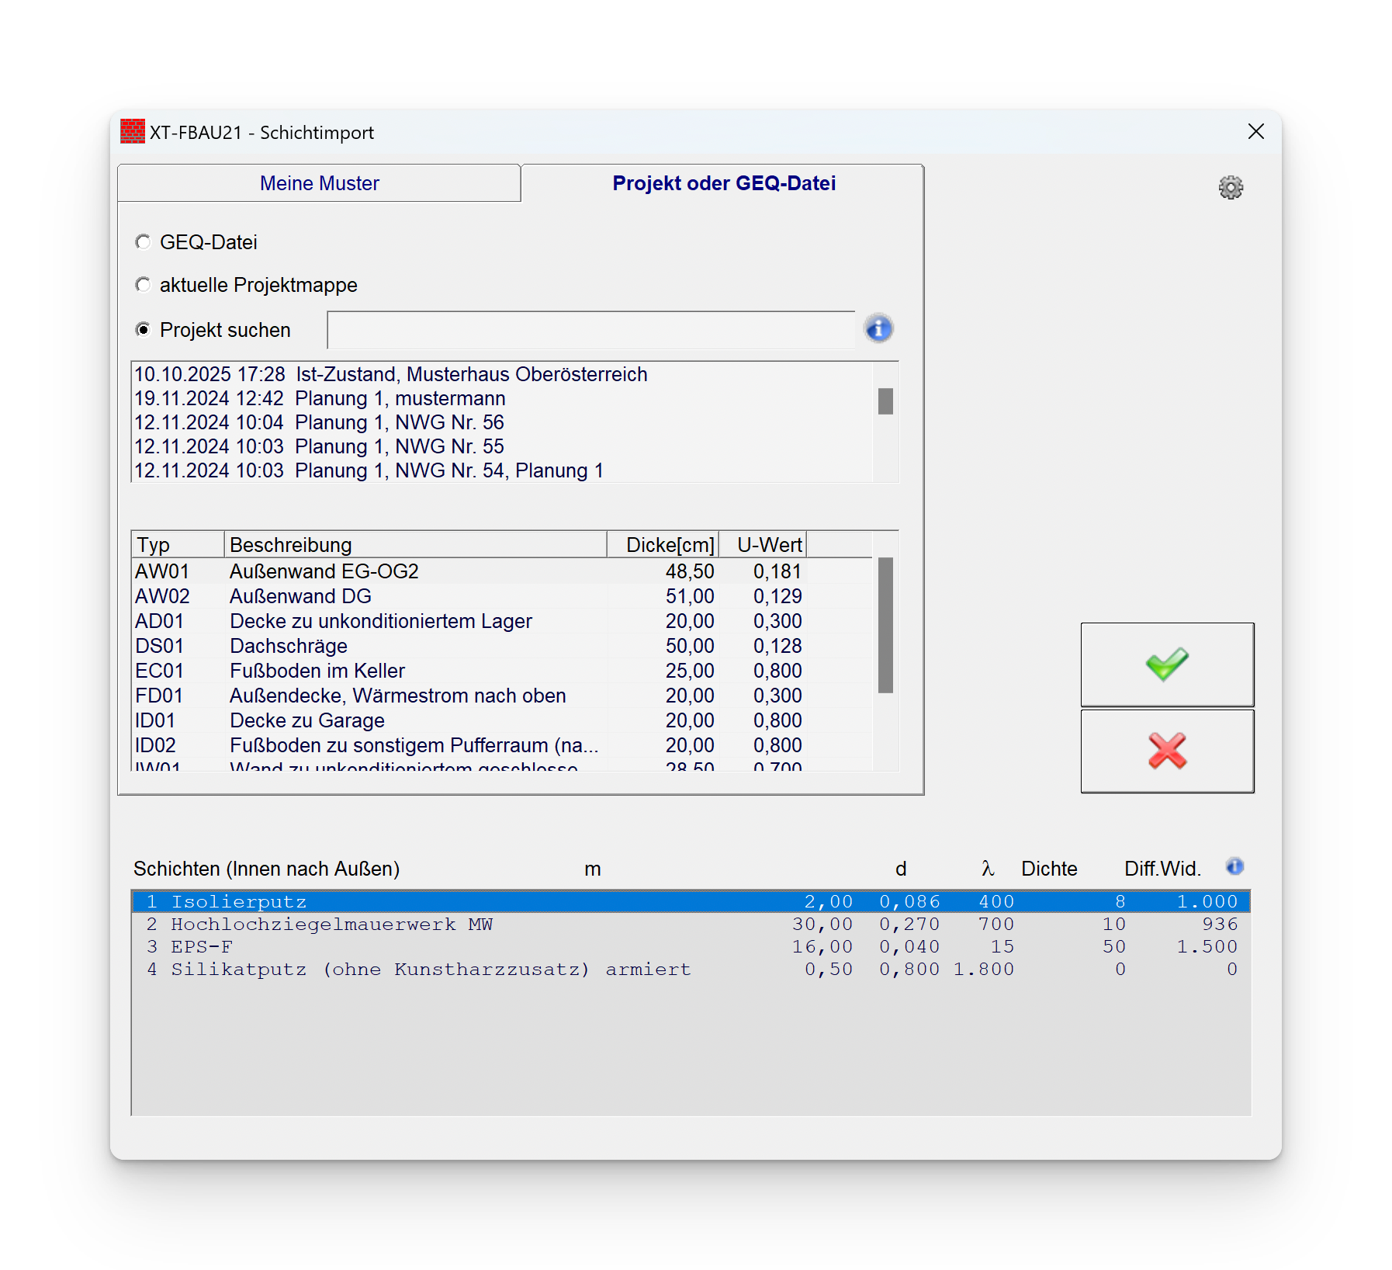Click info icon next to Diff.Wid. header

tap(1234, 866)
